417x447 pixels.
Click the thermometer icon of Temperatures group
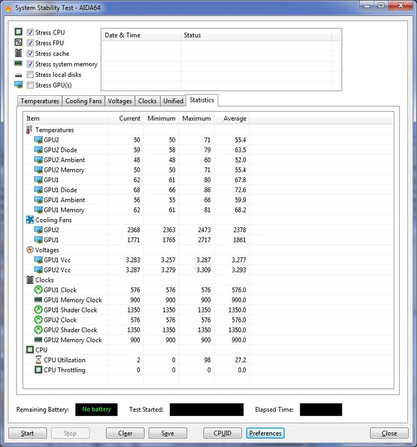29,130
